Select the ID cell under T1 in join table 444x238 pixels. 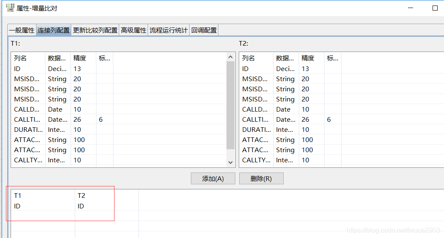pyautogui.click(x=43, y=206)
